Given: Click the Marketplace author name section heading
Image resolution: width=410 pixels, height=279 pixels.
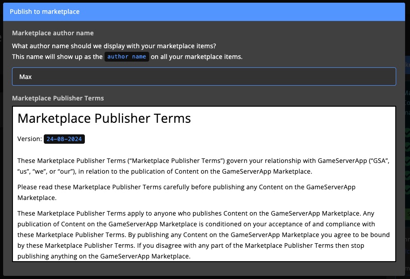Looking at the screenshot, I should [x=53, y=33].
